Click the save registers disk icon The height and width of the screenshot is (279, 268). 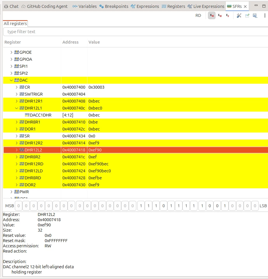click(x=255, y=16)
